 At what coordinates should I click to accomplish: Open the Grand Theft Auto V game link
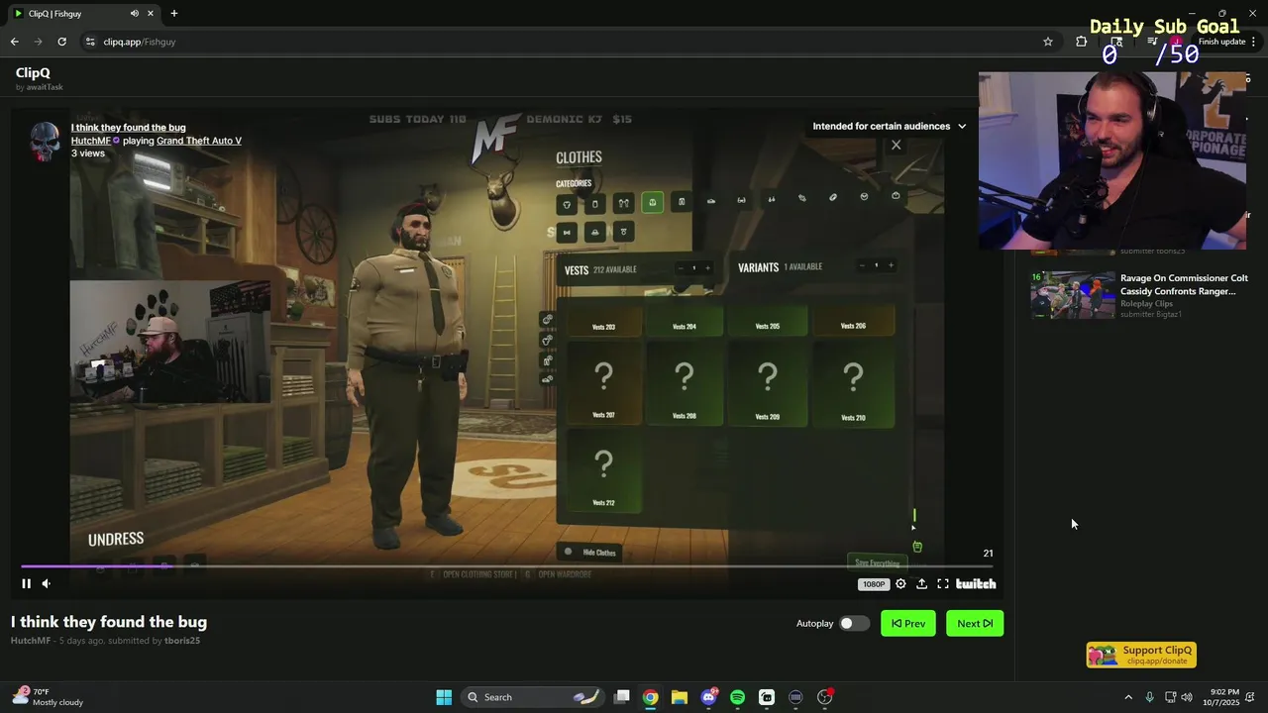[199, 141]
